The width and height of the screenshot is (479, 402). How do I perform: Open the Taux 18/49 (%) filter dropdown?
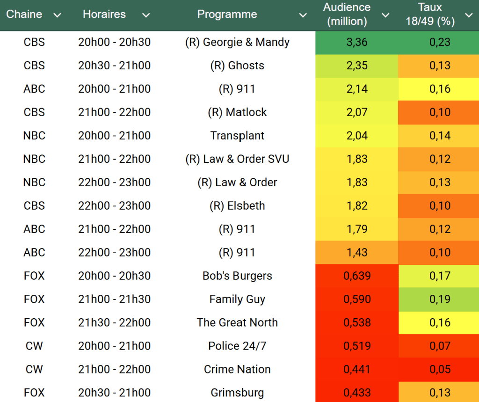(469, 15)
